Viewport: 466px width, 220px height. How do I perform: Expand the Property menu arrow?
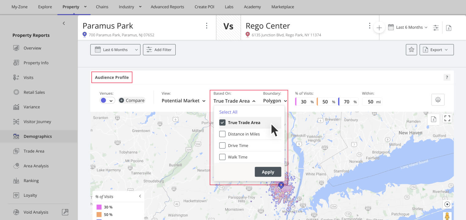[85, 6]
